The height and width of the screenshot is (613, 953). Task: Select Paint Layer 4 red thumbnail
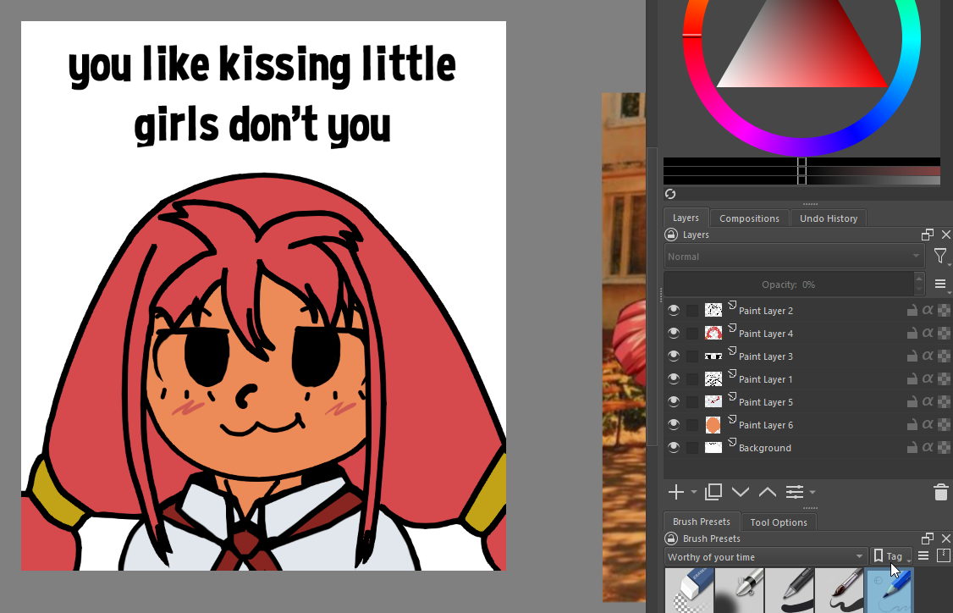point(713,334)
